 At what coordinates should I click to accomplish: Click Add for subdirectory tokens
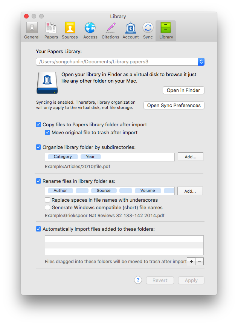191,157
